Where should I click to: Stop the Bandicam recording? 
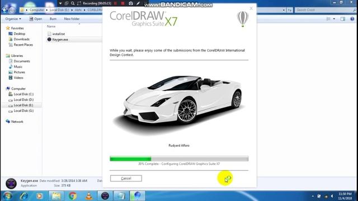click(123, 3)
